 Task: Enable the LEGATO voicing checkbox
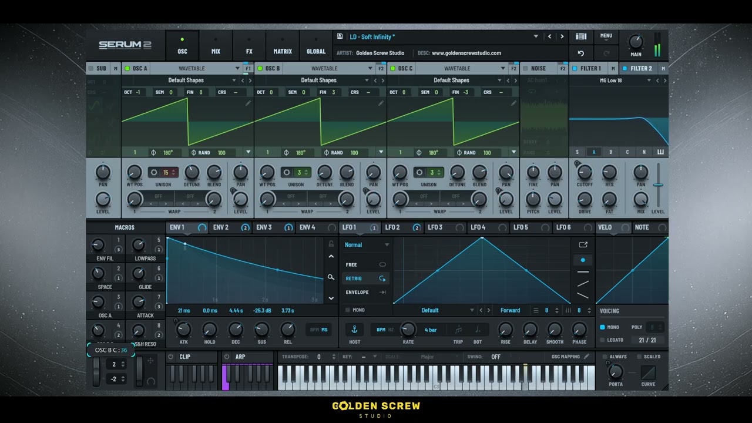[603, 340]
